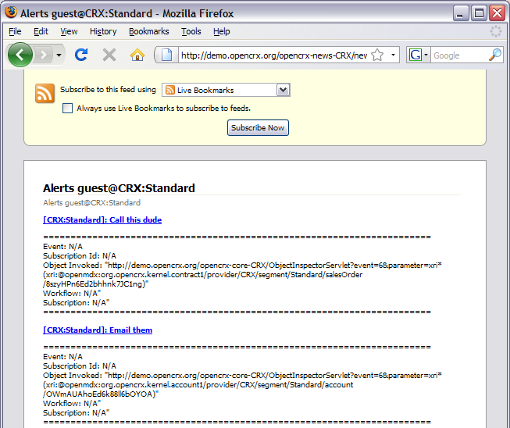Click the Google search input box
Screen dimensions: 510x428
point(459,55)
